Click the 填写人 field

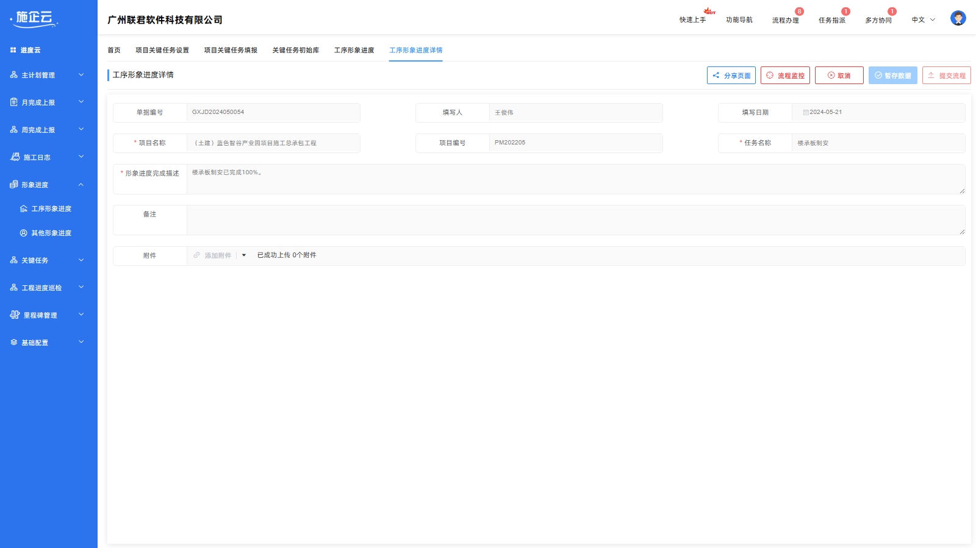[576, 113]
